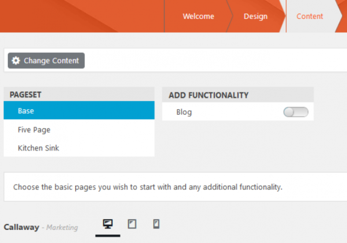Click the gear icon on Change Content

[x=16, y=61]
